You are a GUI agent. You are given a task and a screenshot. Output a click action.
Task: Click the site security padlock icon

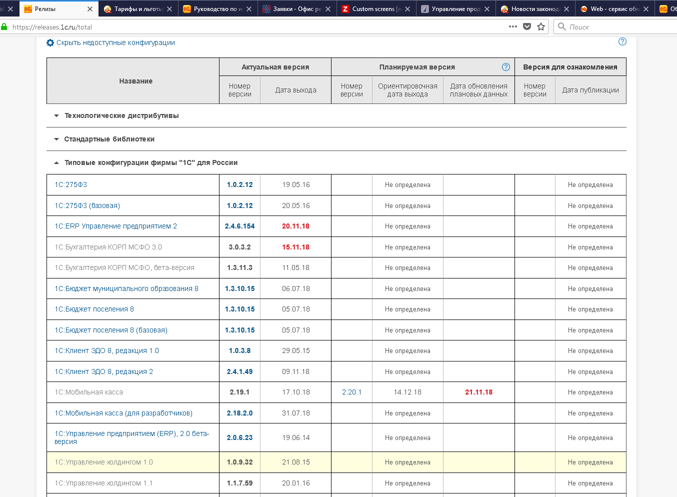pyautogui.click(x=4, y=27)
